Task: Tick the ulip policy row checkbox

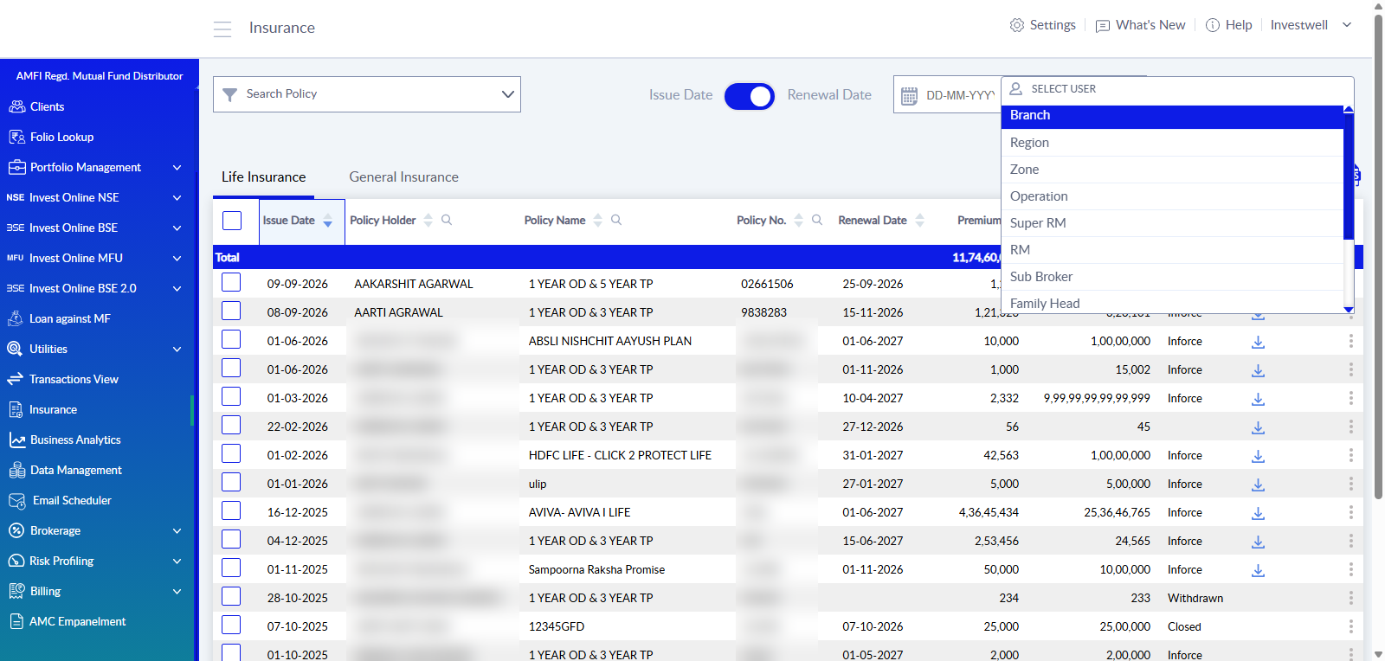Action: [x=231, y=483]
